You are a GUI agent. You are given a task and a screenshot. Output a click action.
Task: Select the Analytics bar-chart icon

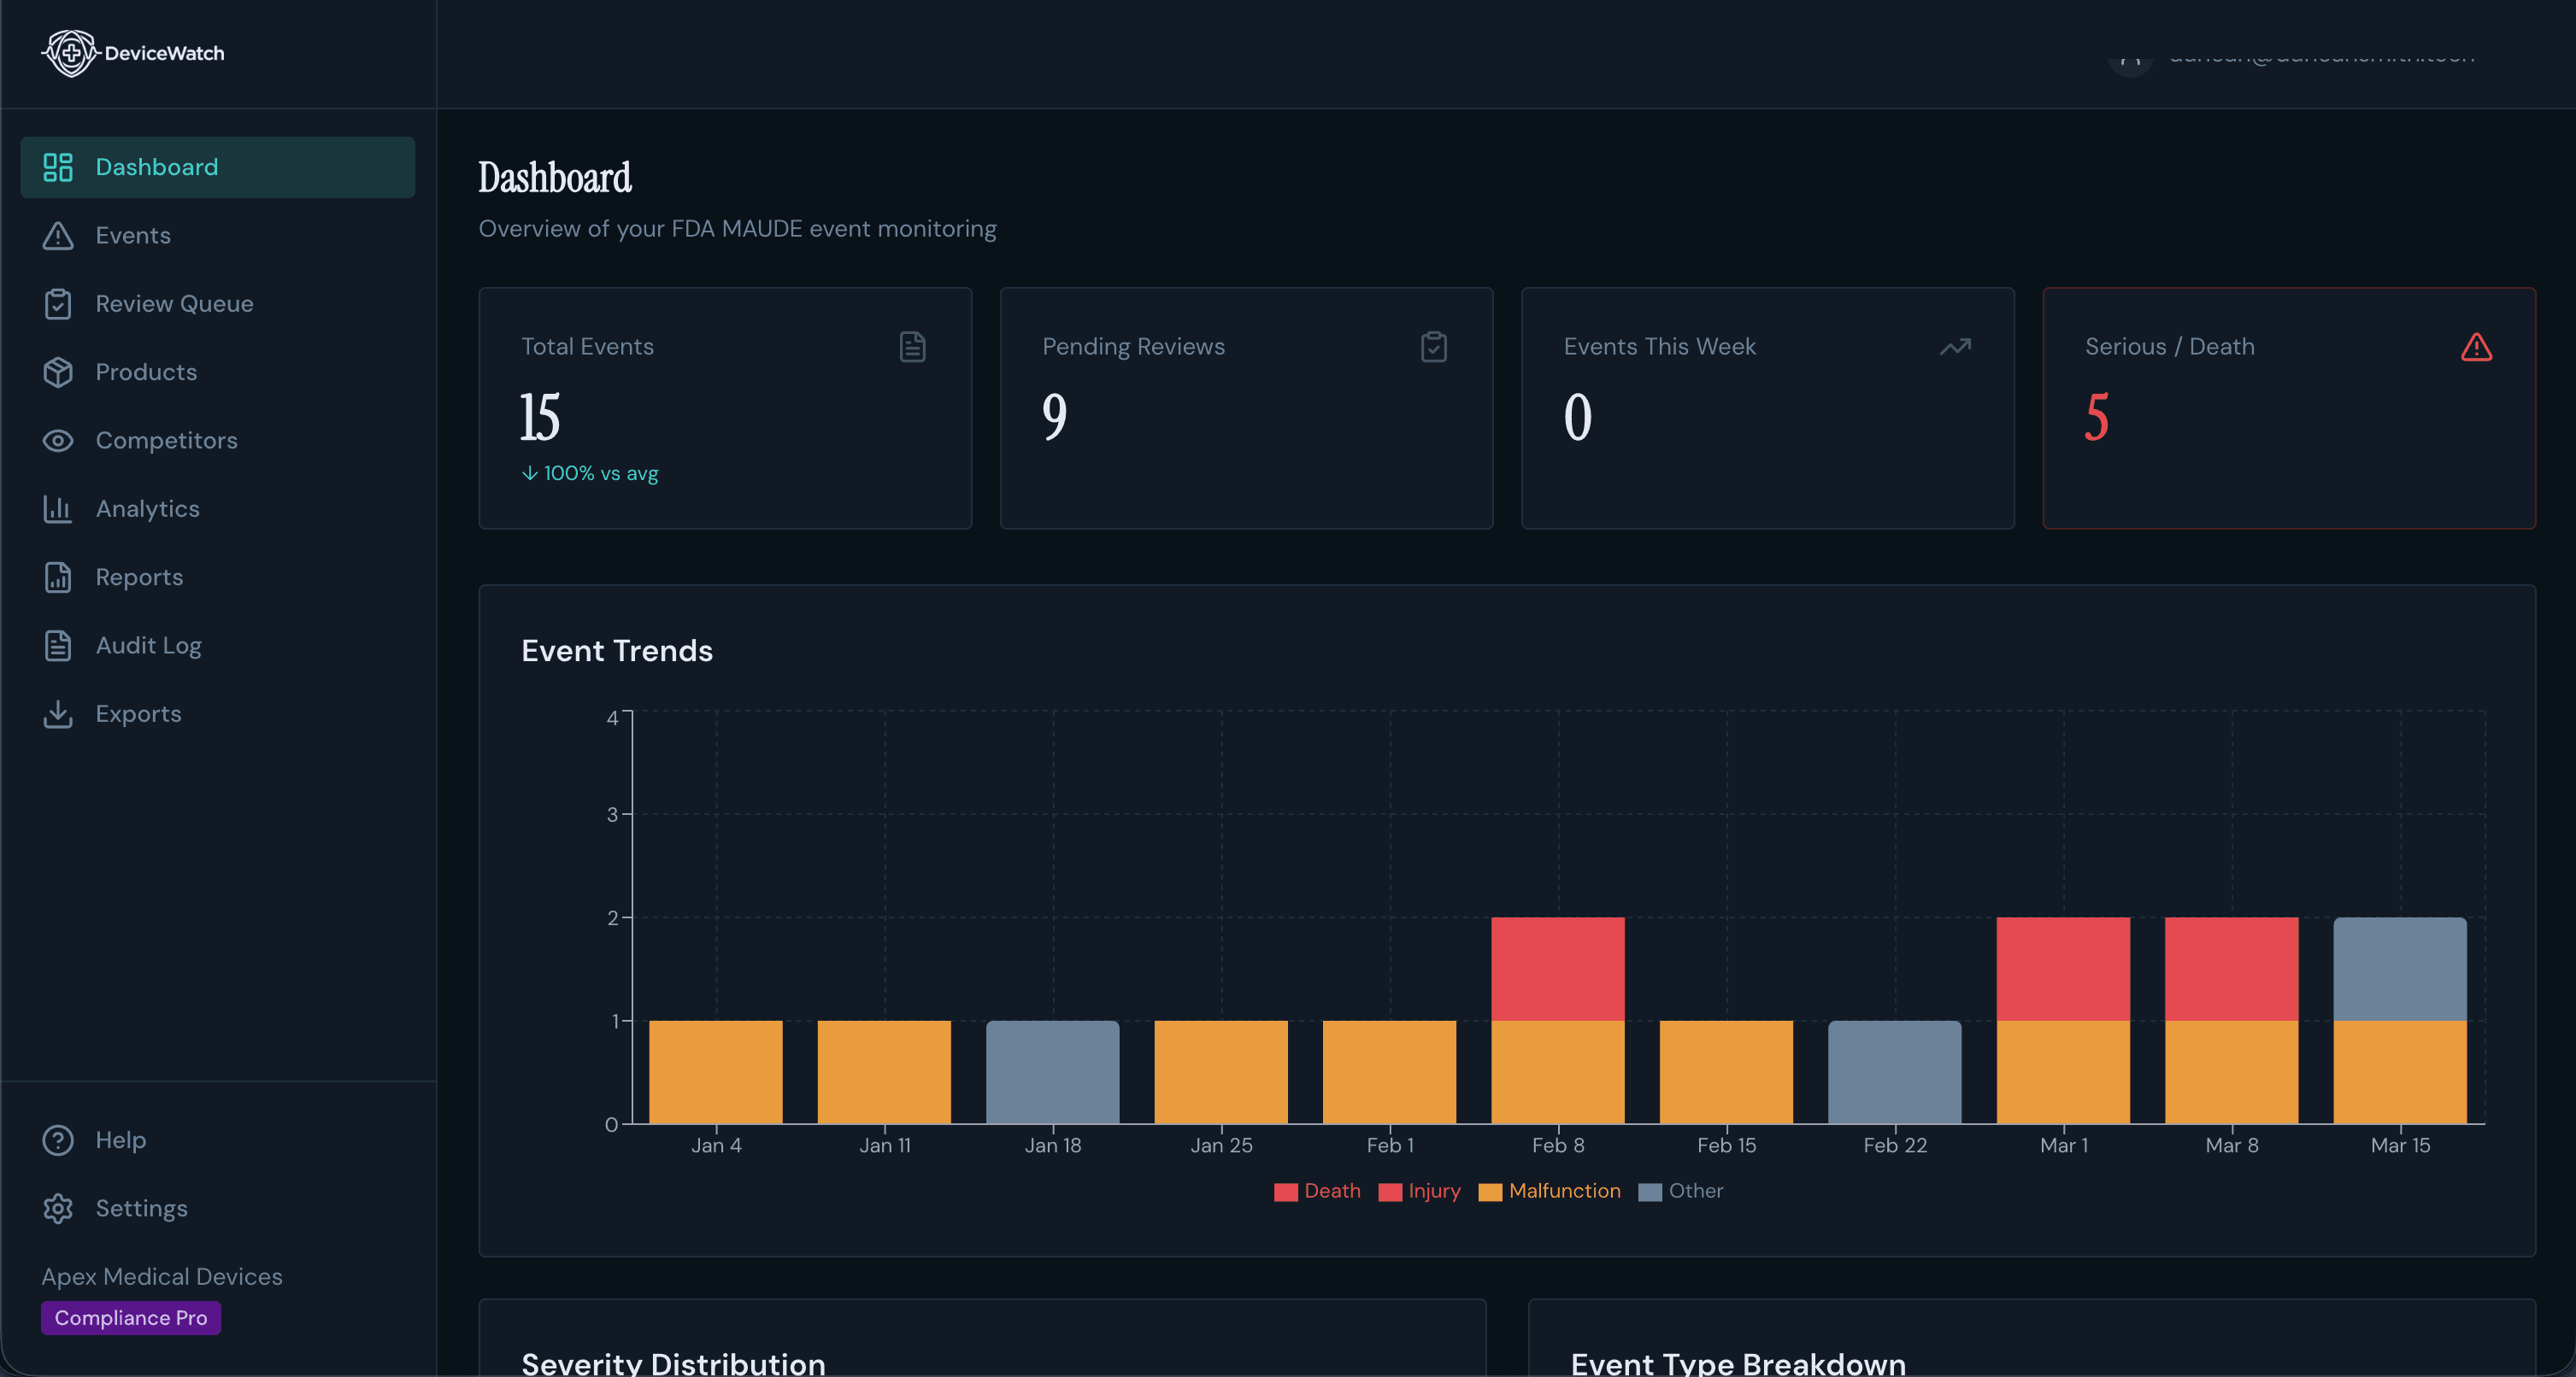[58, 508]
